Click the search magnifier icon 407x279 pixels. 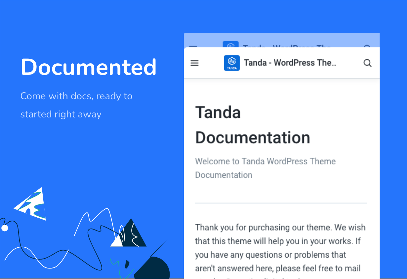point(367,63)
